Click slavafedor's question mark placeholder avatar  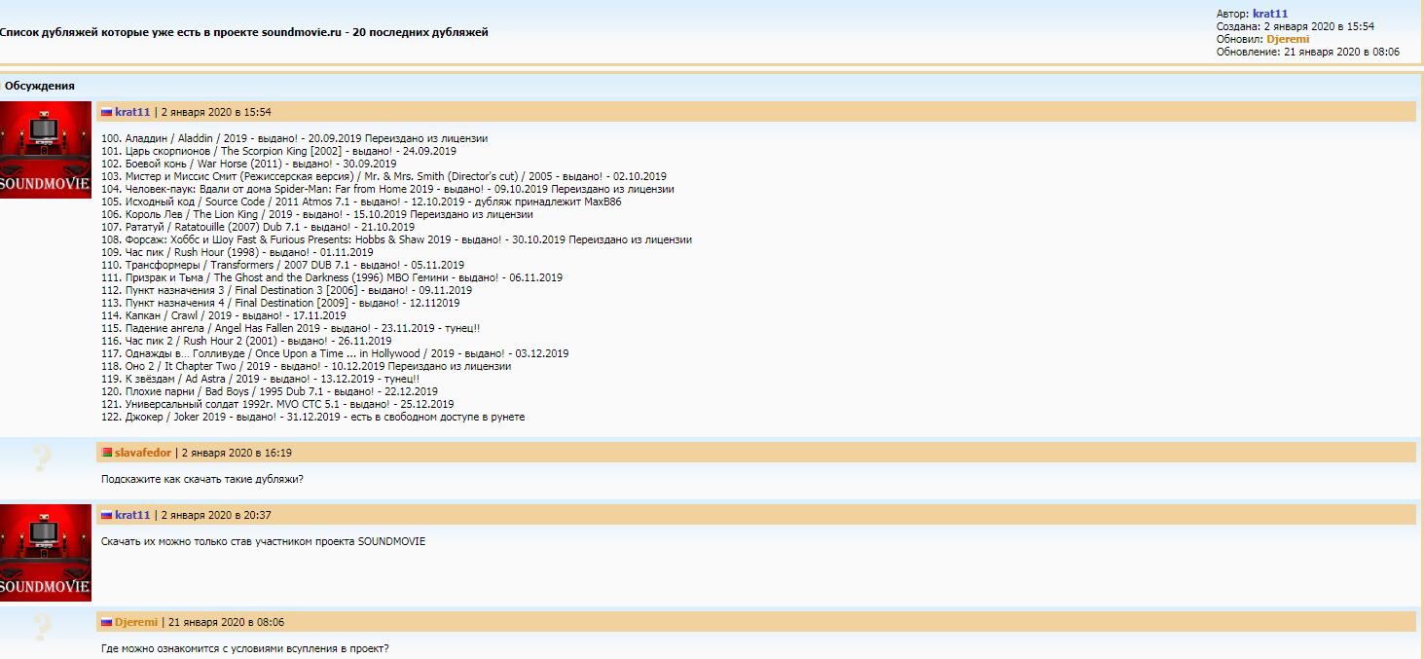42,458
